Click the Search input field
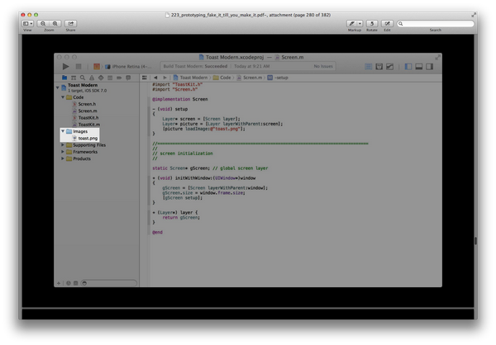 click(x=436, y=23)
